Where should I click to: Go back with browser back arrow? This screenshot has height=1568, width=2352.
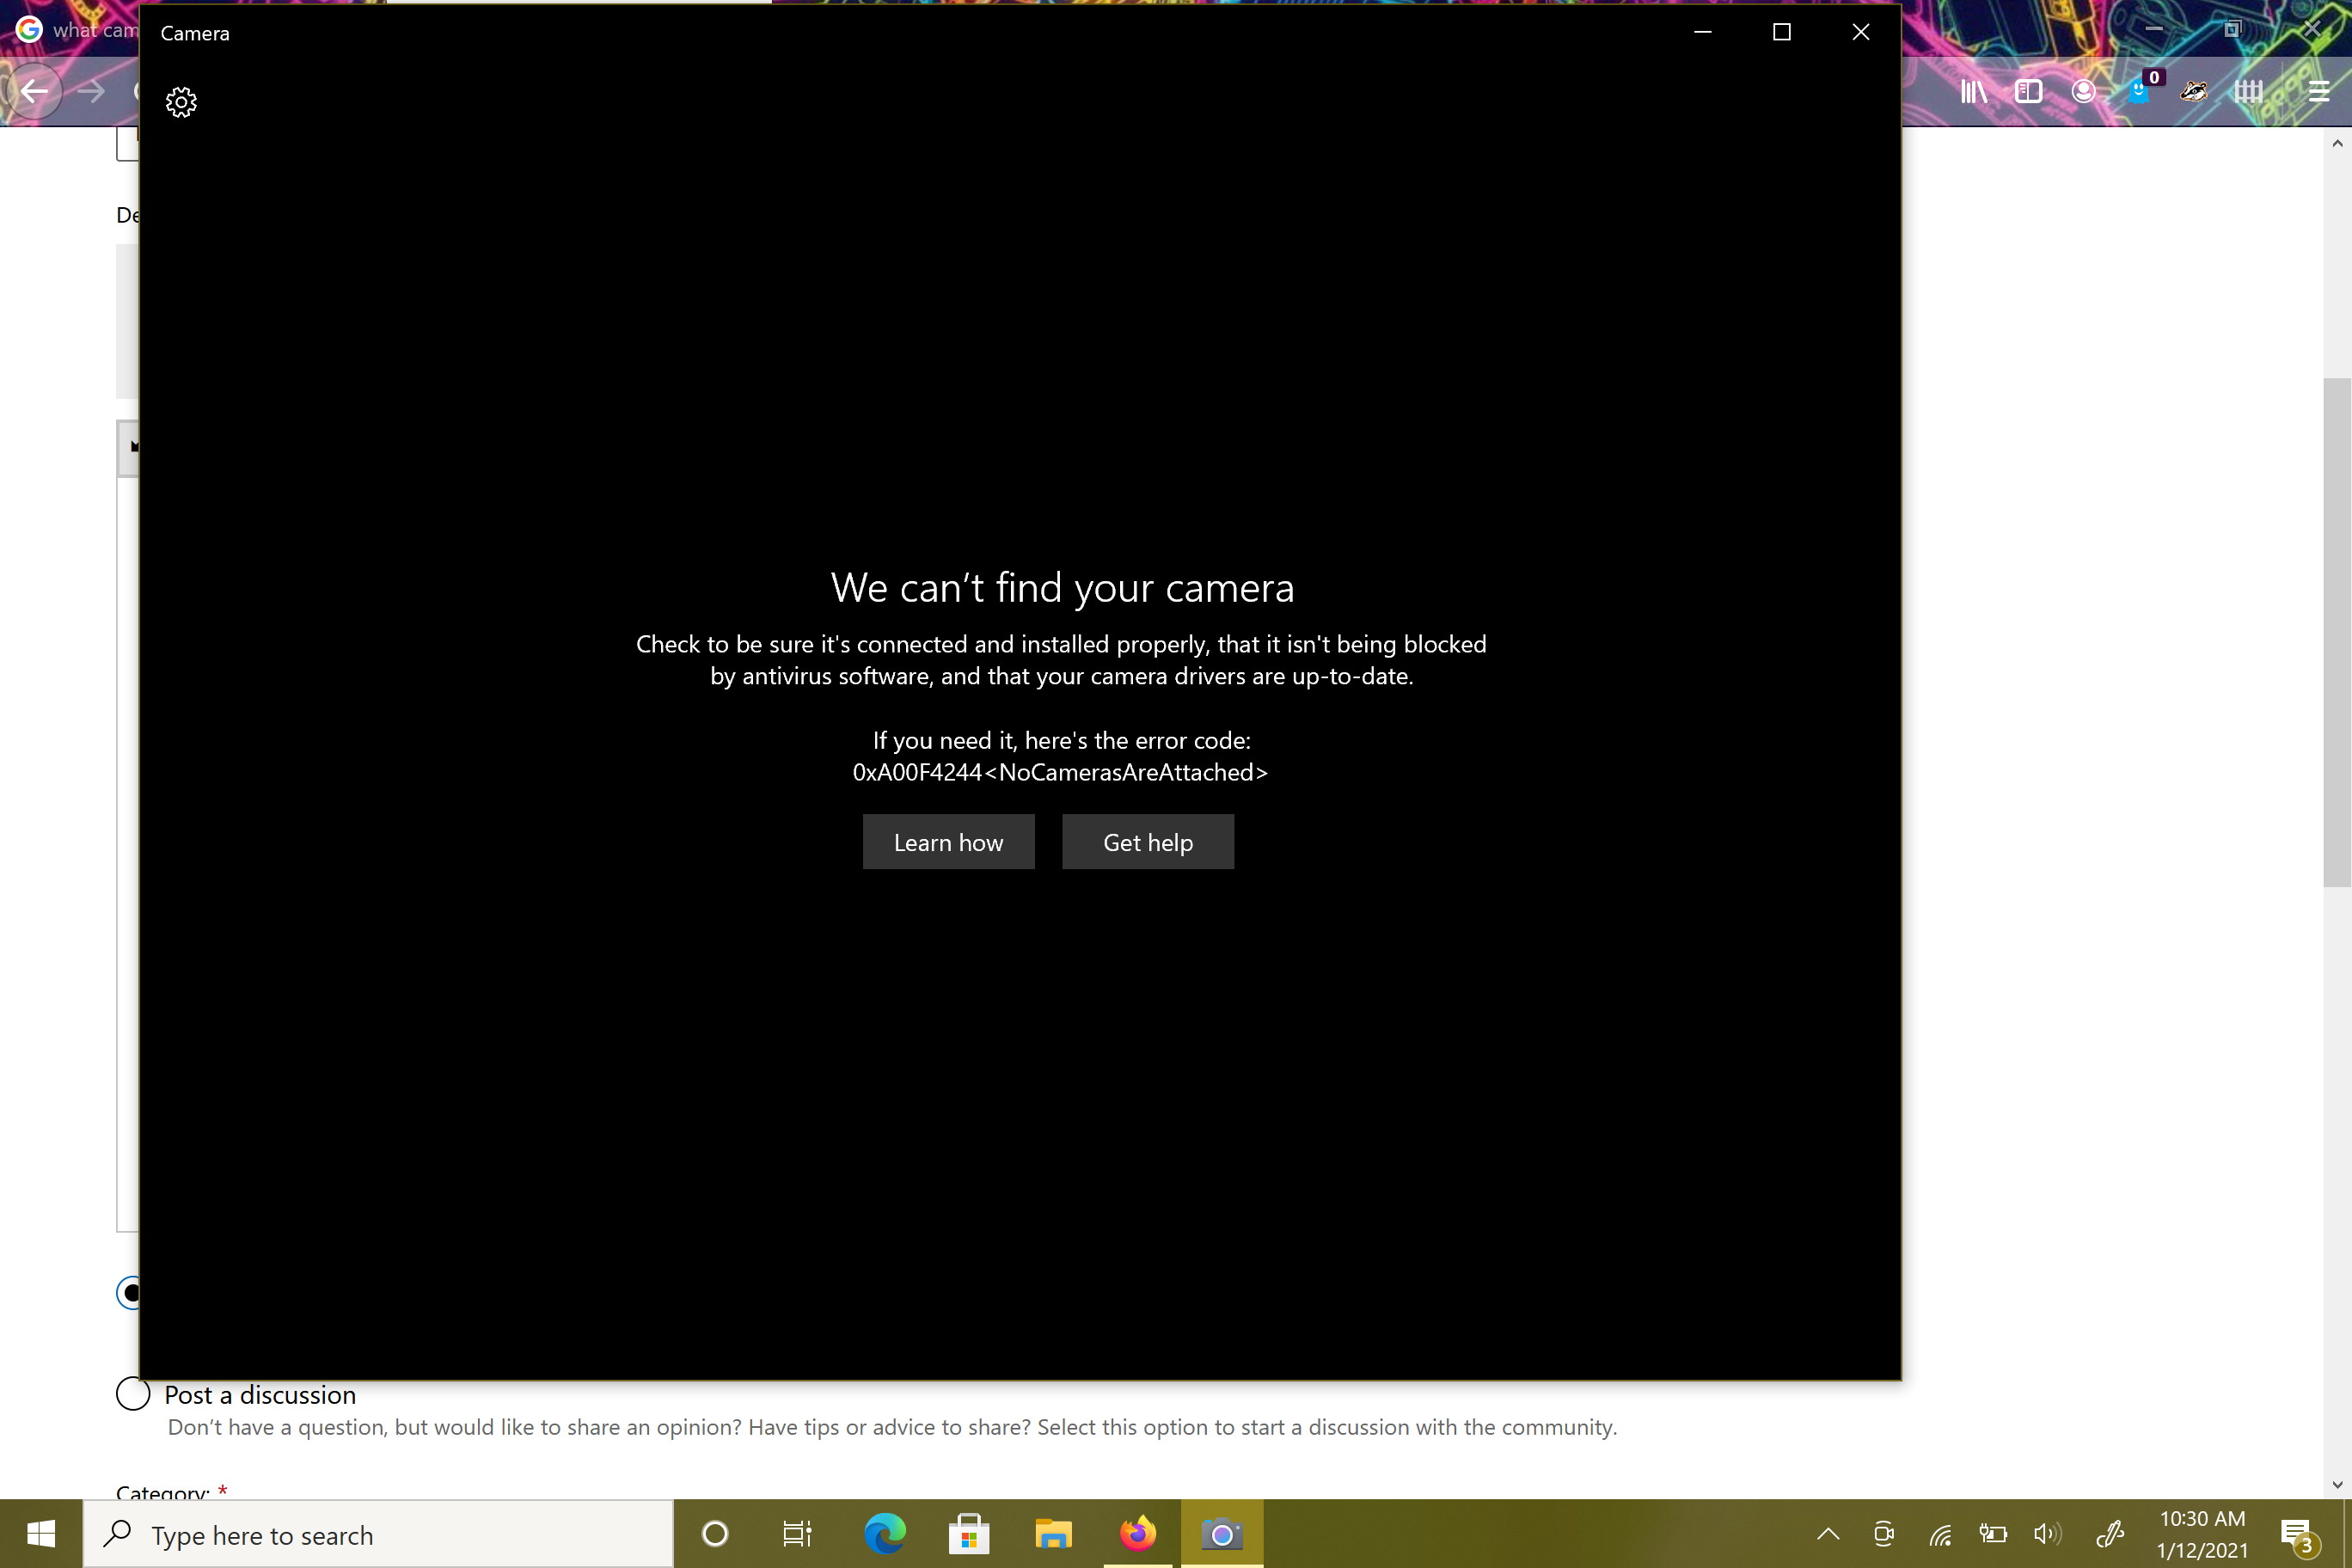[35, 92]
